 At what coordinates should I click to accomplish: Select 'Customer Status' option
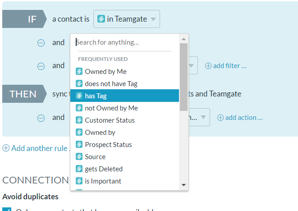pyautogui.click(x=125, y=120)
